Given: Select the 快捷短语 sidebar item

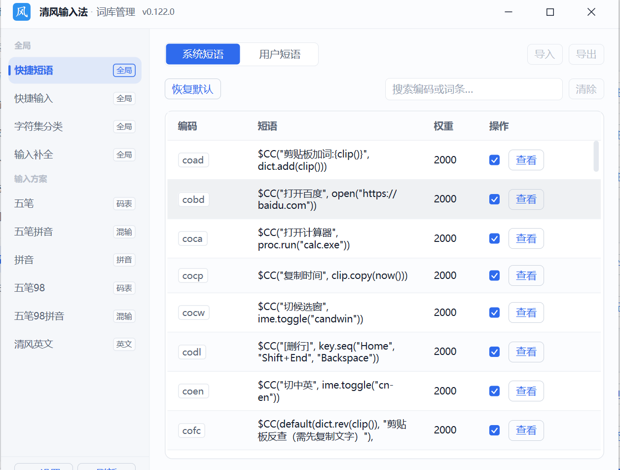Looking at the screenshot, I should coord(75,71).
